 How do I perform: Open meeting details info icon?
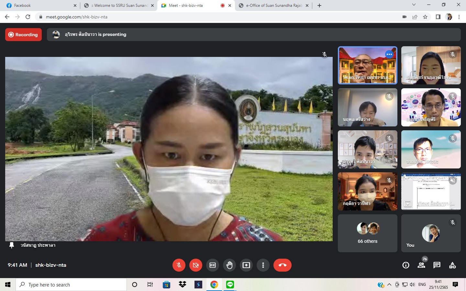405,265
